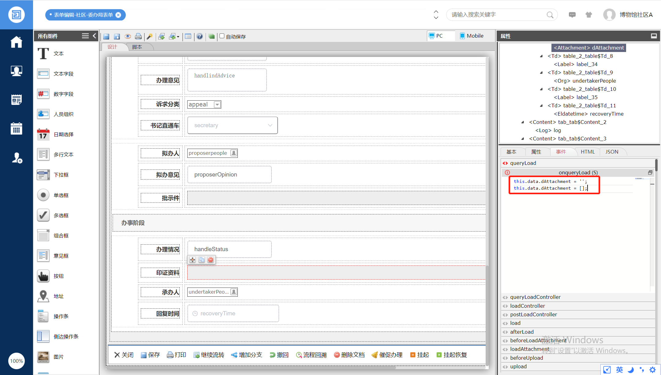The width and height of the screenshot is (661, 375).
Task: Click the 继续流转 button
Action: [209, 355]
